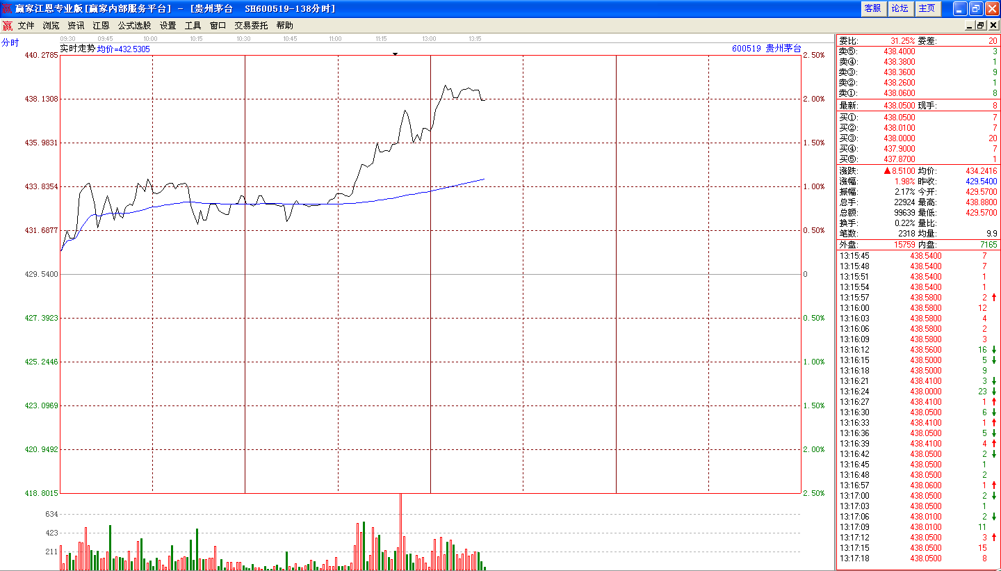Screen dimensions: 1001x571
Task: Select the 卖③ order row at 438.3600
Action: point(918,72)
